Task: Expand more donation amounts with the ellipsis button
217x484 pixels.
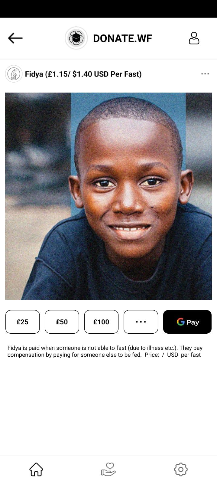Action: (141, 322)
